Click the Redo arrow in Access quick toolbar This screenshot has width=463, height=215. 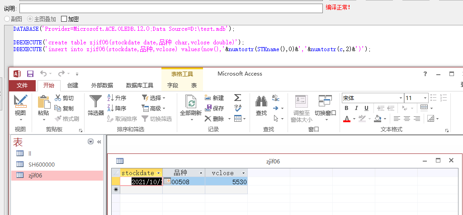[61, 74]
